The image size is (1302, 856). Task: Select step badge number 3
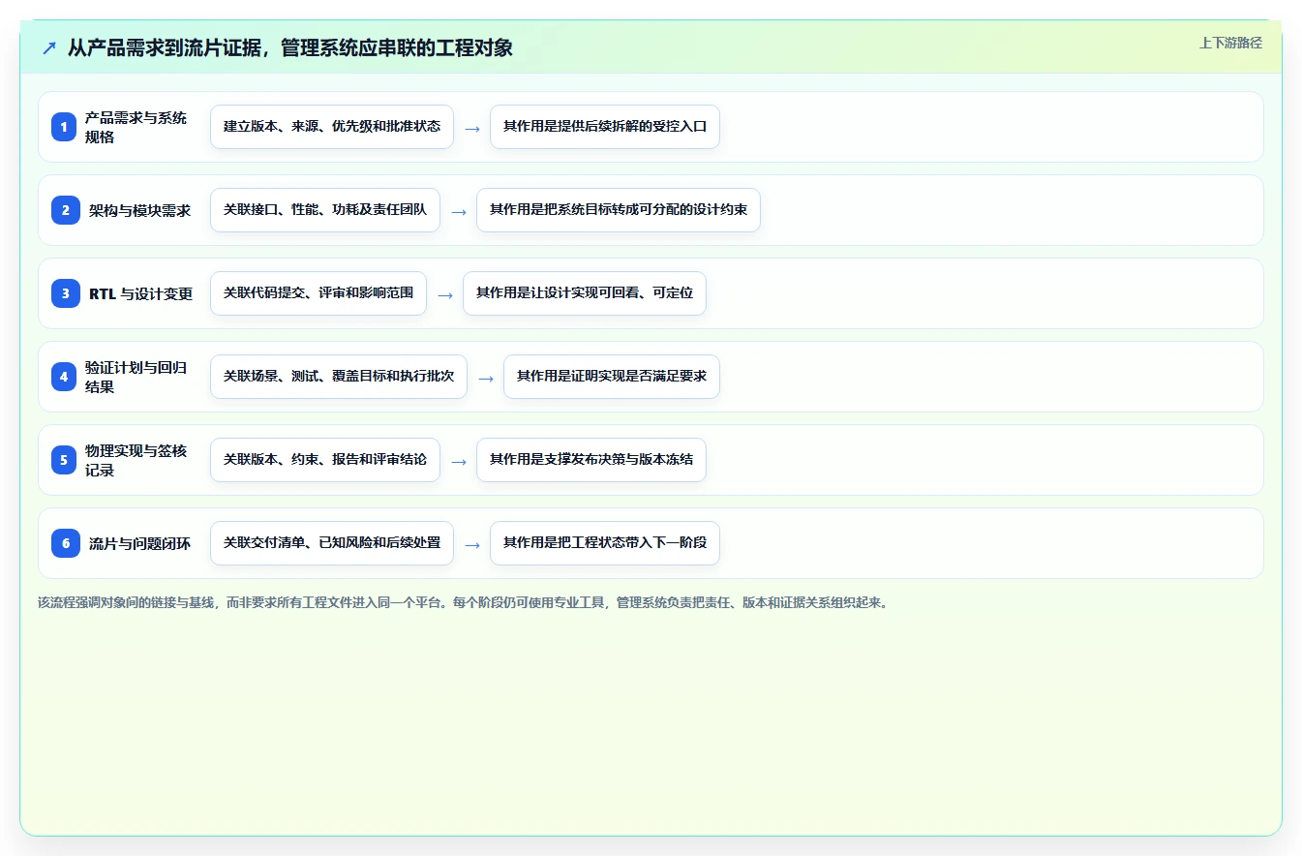click(x=66, y=293)
